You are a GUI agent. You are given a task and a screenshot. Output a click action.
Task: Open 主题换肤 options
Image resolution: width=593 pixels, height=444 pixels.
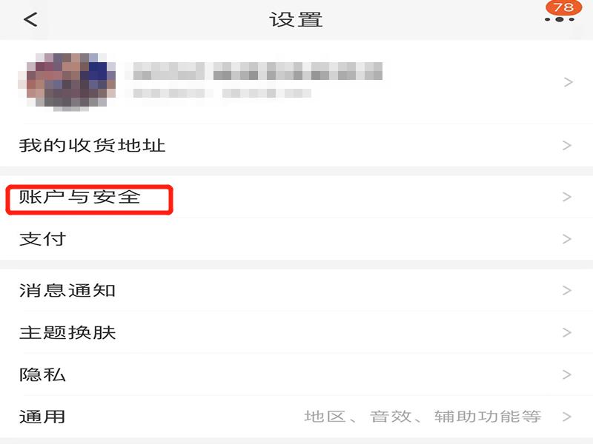[x=296, y=332]
